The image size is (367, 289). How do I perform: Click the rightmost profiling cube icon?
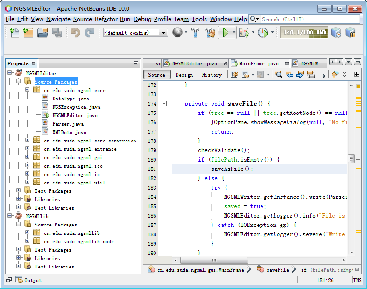pyautogui.click(x=350, y=33)
